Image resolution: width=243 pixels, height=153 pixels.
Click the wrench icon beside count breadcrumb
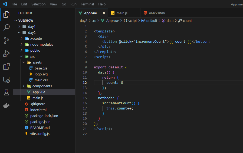point(180,21)
